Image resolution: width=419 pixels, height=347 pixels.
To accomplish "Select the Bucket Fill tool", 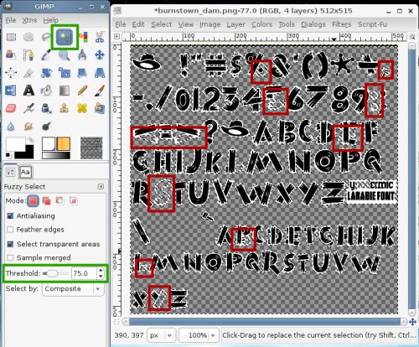I will point(46,91).
